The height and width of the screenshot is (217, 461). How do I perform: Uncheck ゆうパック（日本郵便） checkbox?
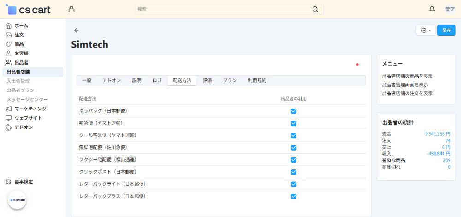pos(294,111)
